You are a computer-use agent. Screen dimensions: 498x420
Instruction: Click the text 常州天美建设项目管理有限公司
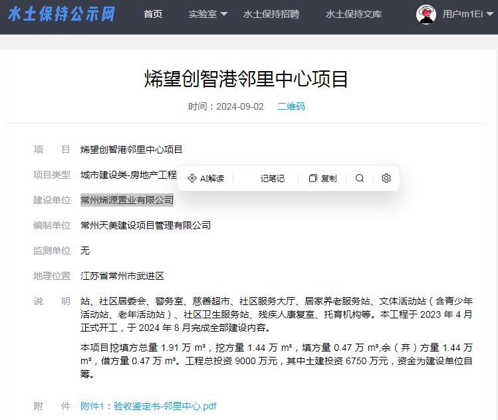click(146, 225)
